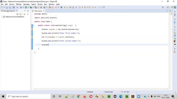The width and height of the screenshot is (177, 99).
Task: Click the 'scanner' text on current line
Action: (x=45, y=45)
